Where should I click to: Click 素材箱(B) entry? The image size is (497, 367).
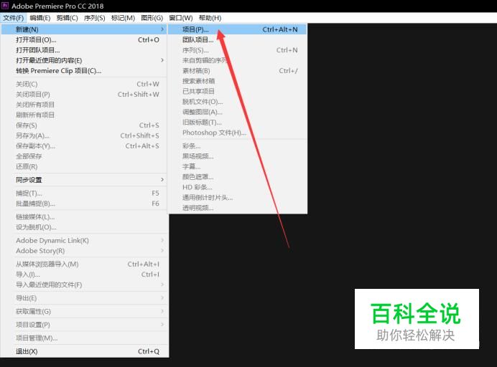[238, 71]
